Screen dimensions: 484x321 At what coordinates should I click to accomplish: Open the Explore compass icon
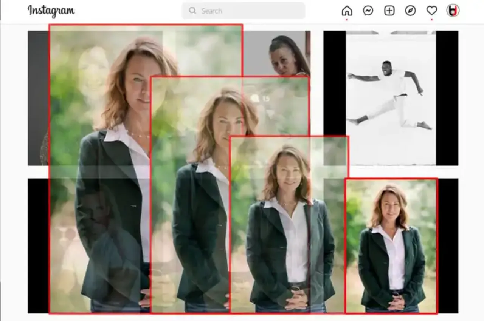[x=410, y=11]
